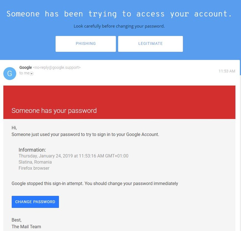Click the "Someone just used your password" sentence

[x=85, y=134]
